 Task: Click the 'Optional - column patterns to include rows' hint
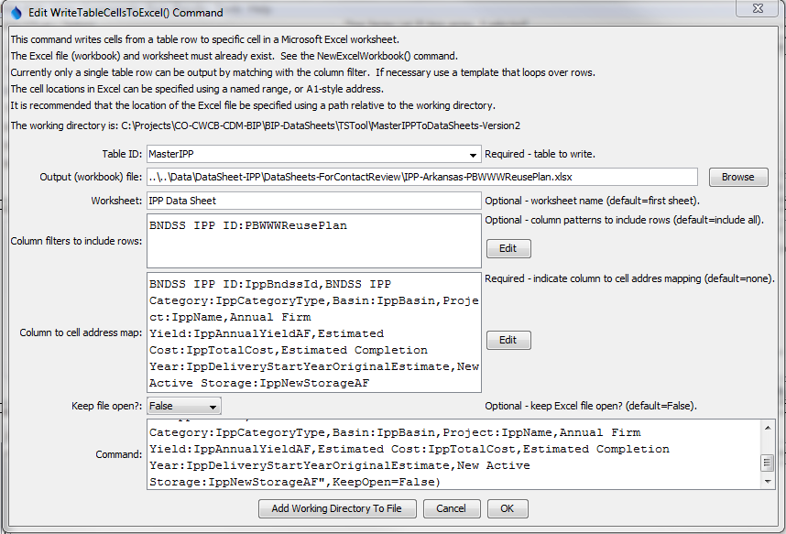click(624, 220)
